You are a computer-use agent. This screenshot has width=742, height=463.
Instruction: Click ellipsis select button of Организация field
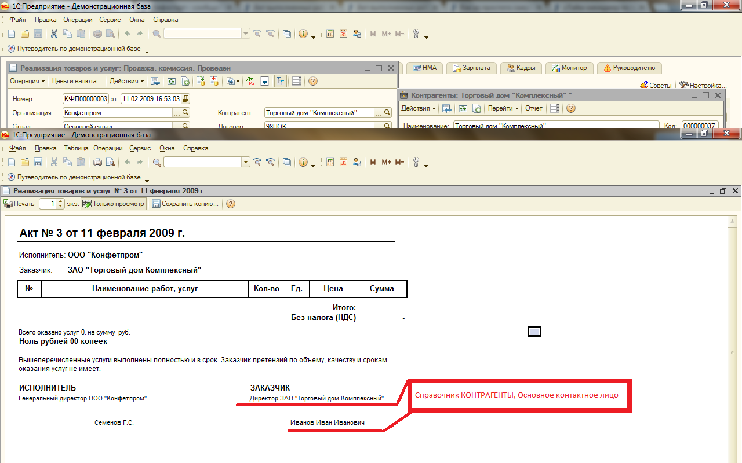click(177, 113)
